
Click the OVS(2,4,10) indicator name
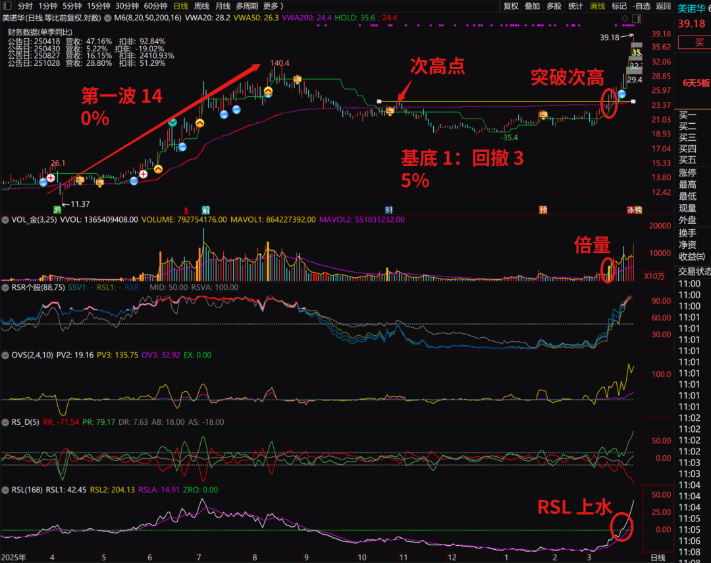tap(32, 355)
